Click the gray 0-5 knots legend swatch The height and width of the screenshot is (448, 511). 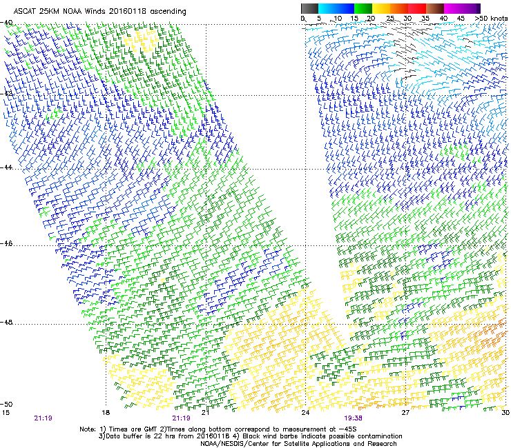[309, 8]
